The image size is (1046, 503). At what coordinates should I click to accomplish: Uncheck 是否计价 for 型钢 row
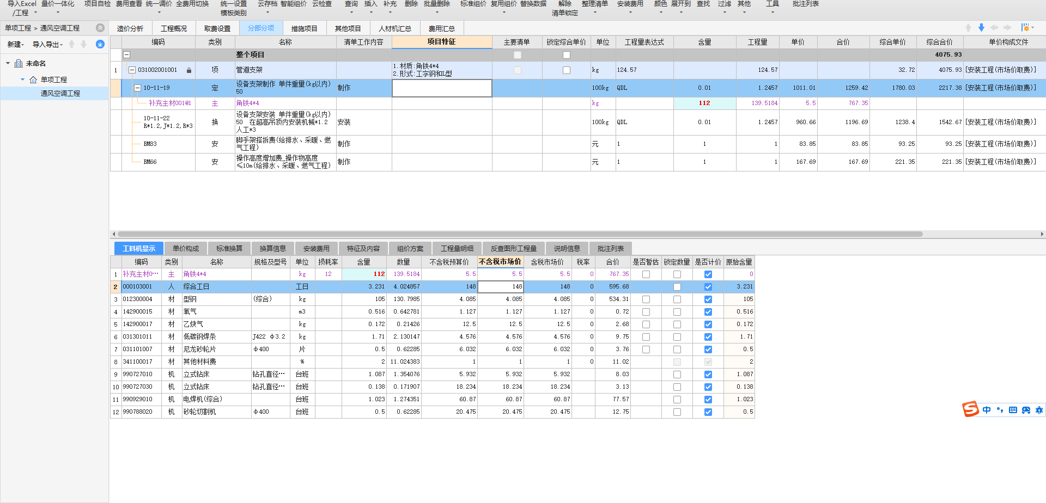coord(708,299)
